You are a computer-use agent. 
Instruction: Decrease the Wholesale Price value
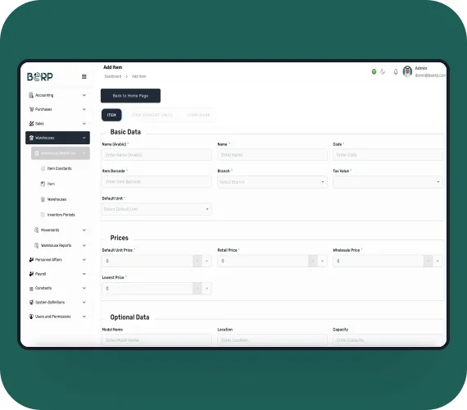(x=428, y=261)
